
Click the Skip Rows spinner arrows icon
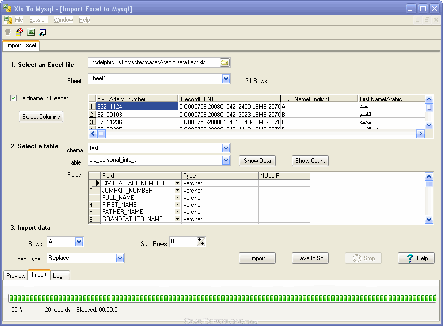(x=201, y=242)
